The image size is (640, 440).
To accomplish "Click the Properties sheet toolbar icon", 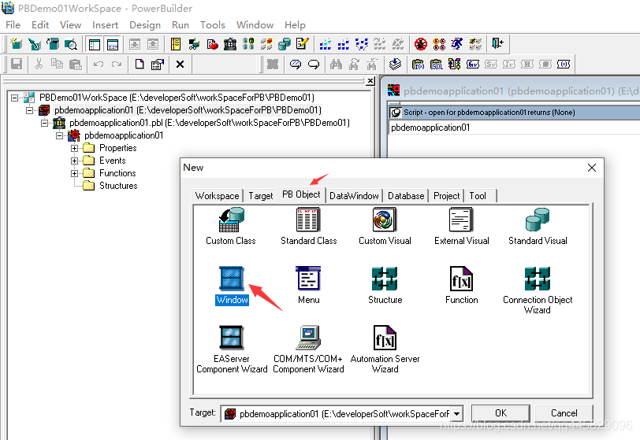I will click(158, 64).
